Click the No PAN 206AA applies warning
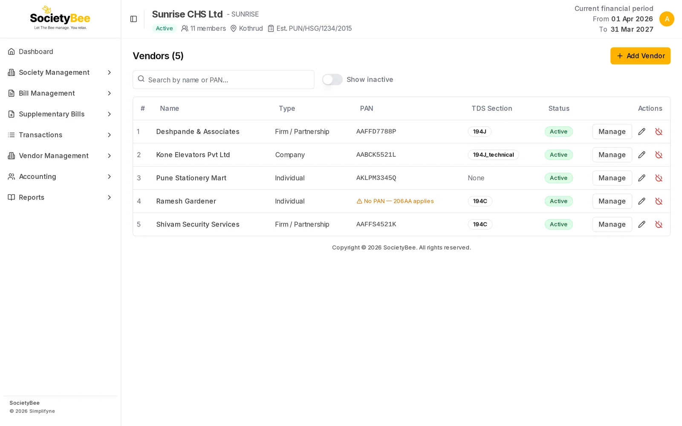 click(395, 201)
